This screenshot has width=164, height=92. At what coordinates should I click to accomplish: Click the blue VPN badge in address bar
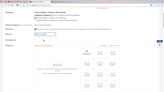[18, 5]
